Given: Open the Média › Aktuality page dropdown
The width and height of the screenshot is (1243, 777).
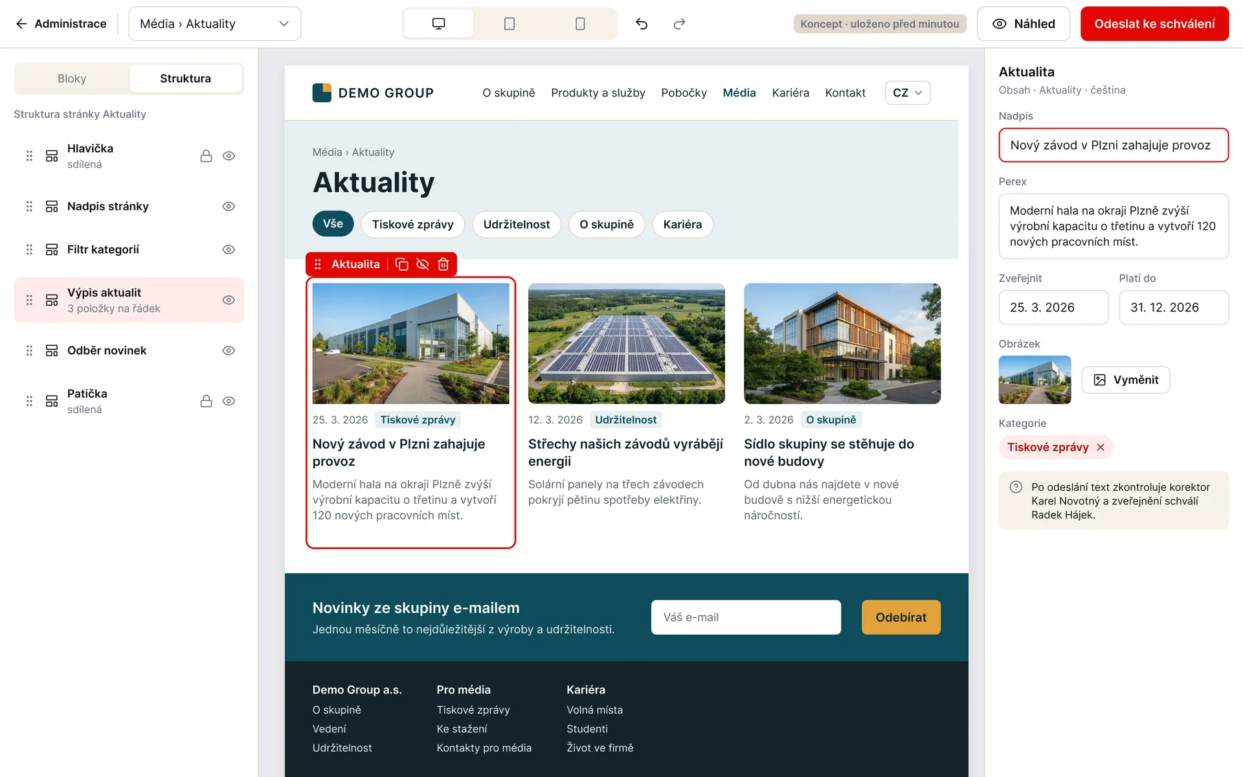Looking at the screenshot, I should pyautogui.click(x=214, y=24).
